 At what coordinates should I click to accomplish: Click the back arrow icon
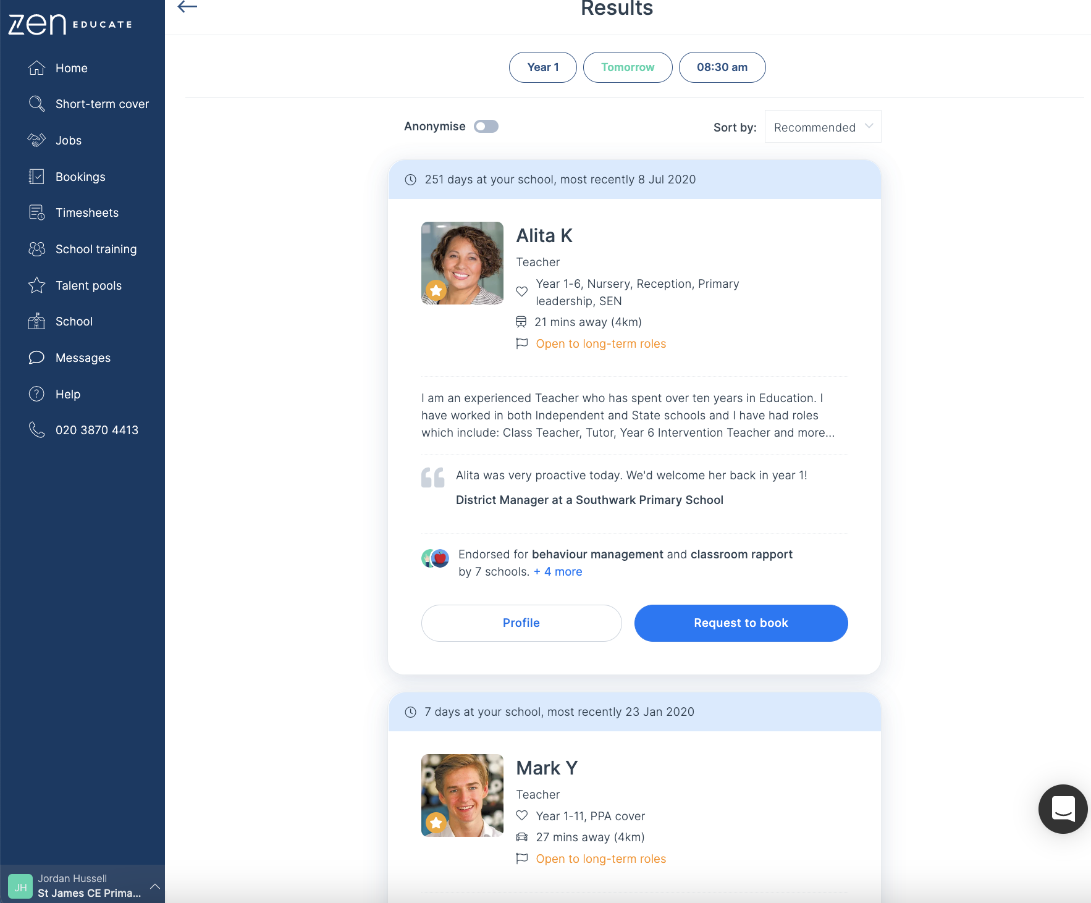187,7
